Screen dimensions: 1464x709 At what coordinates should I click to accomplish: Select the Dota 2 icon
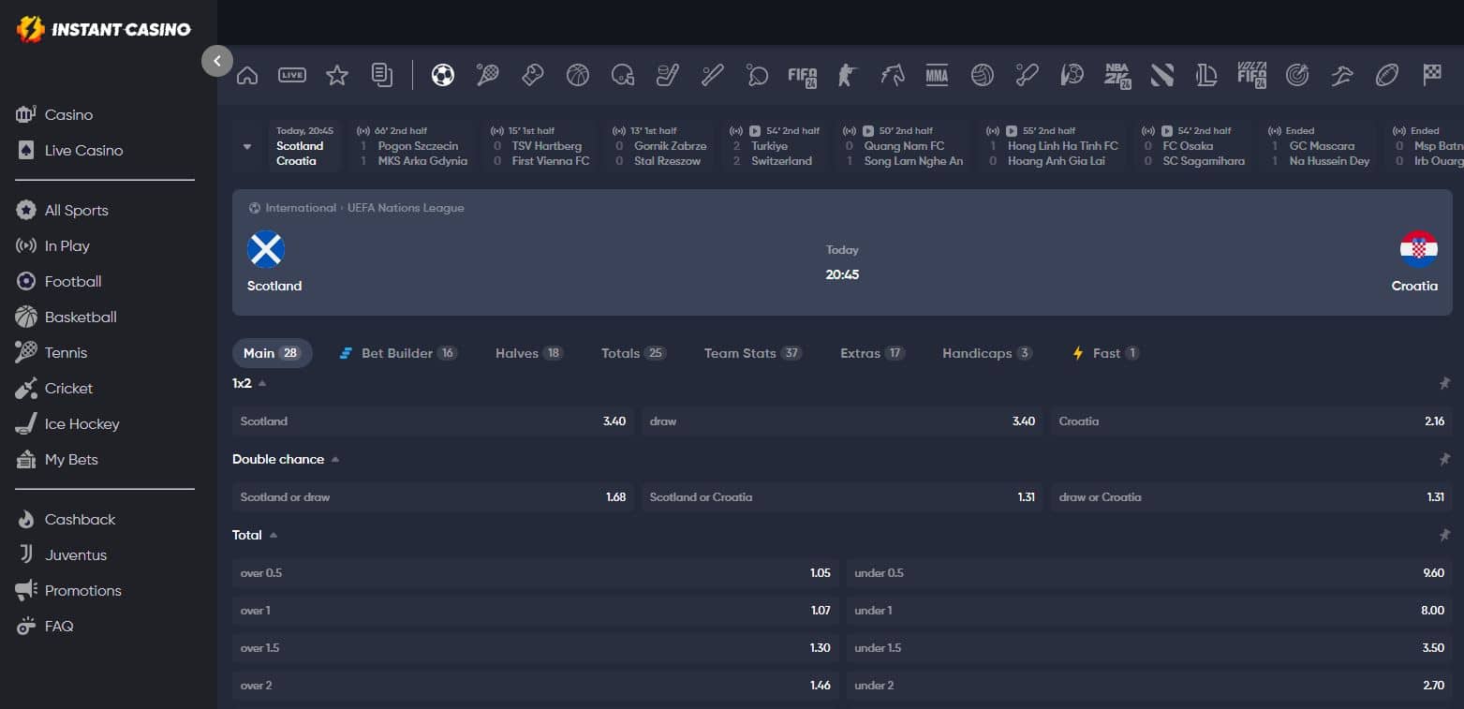coord(1162,75)
